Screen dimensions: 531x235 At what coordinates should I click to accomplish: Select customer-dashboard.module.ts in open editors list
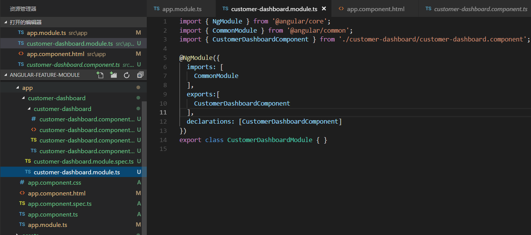pos(73,43)
